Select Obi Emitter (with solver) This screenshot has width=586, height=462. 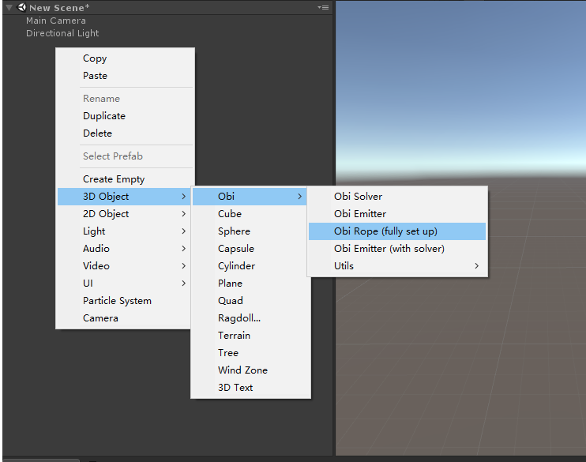pos(397,249)
